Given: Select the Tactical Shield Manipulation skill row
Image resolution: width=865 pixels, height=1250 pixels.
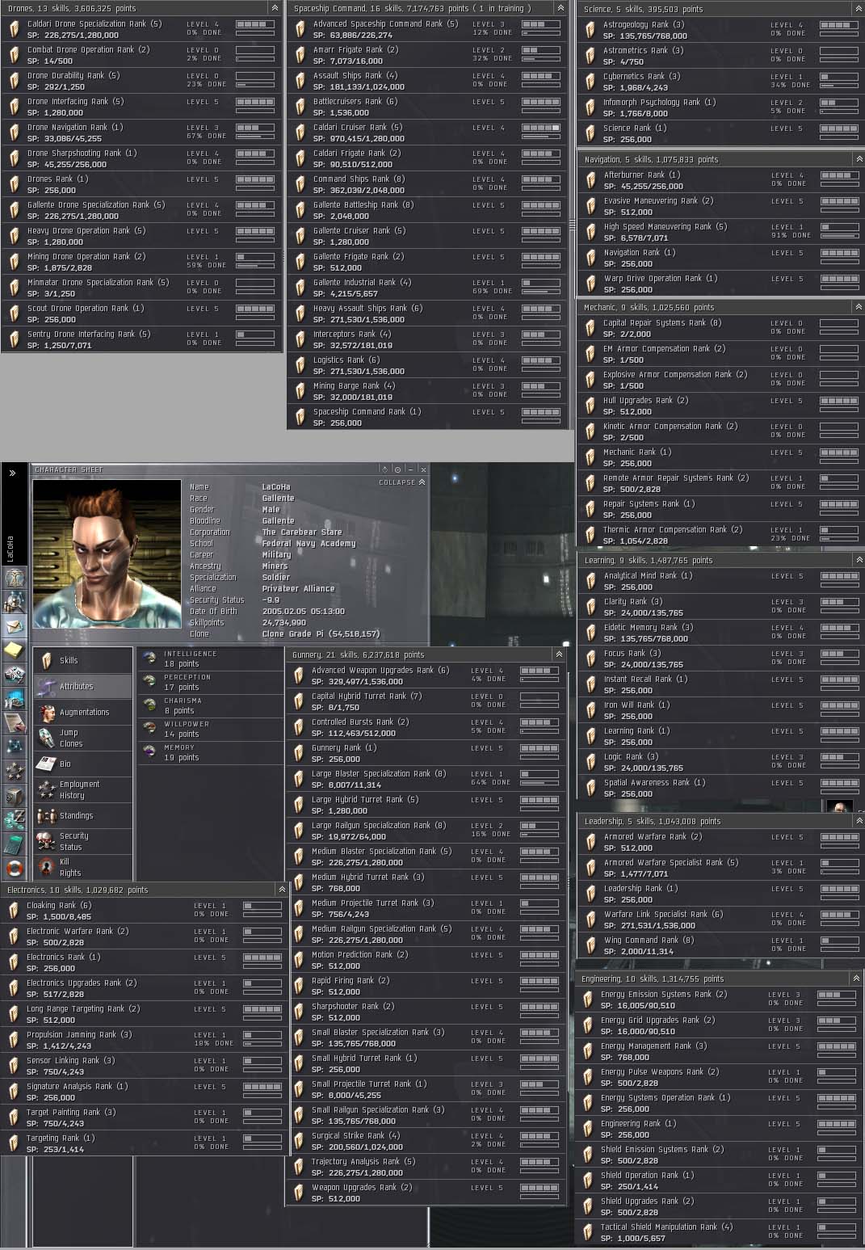Looking at the screenshot, I should coord(719,1232).
